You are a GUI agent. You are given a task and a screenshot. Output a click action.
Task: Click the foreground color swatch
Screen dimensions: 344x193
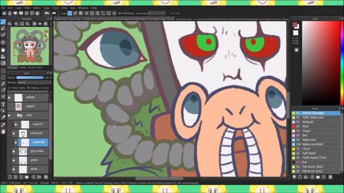tap(295, 24)
